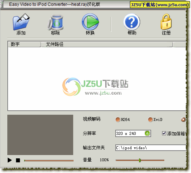191x173 pixels.
Task: Select the XviD video codec radio button
Action: [x=150, y=119]
